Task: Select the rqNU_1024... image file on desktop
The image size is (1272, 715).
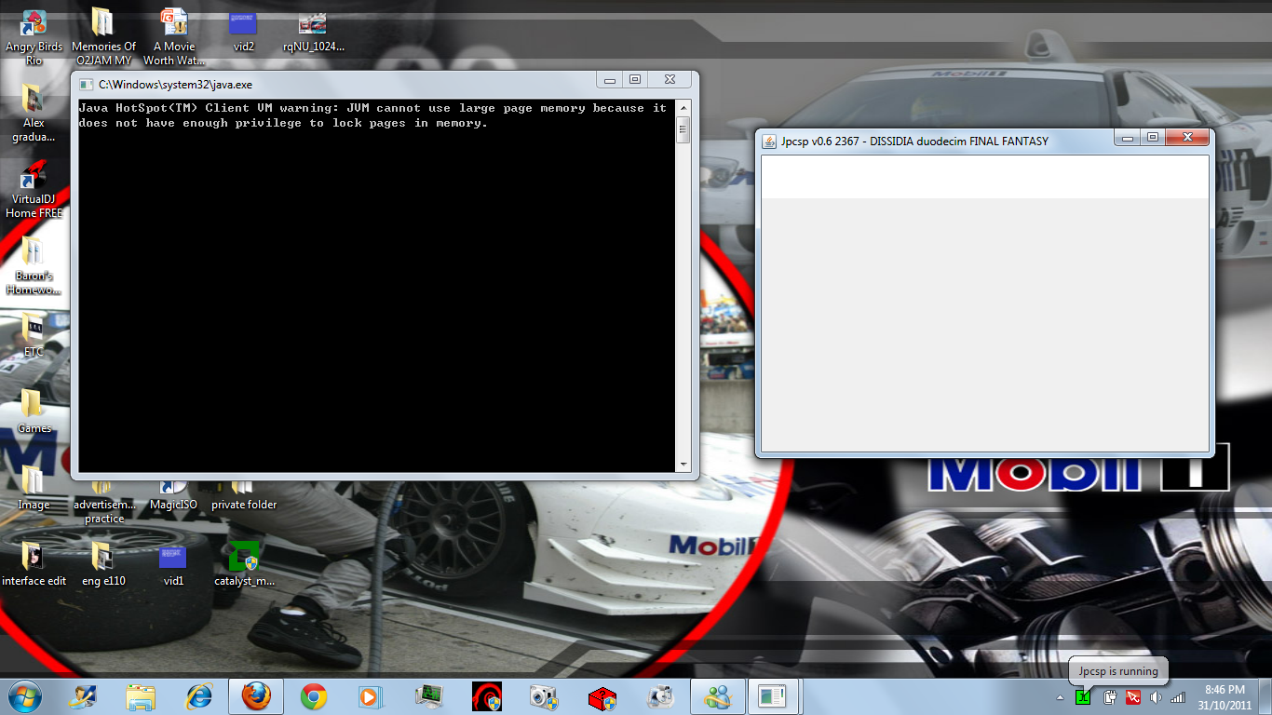Action: point(313,31)
